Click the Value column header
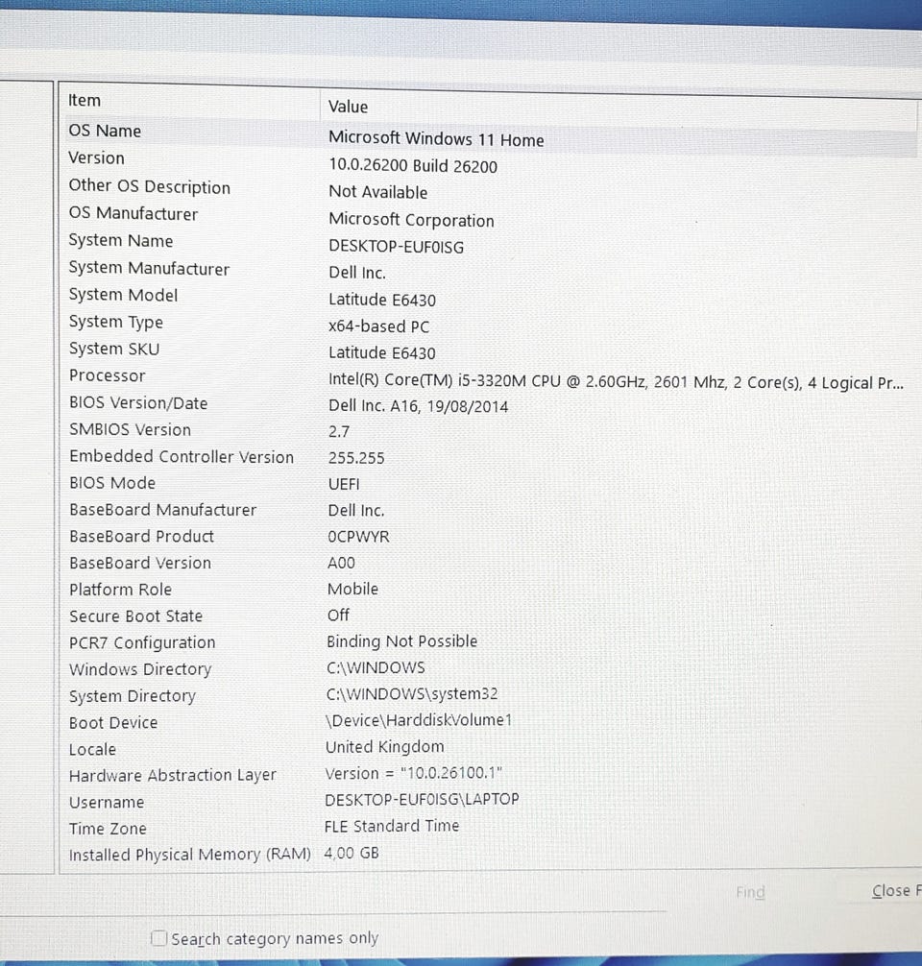The width and height of the screenshot is (922, 966). coord(349,107)
